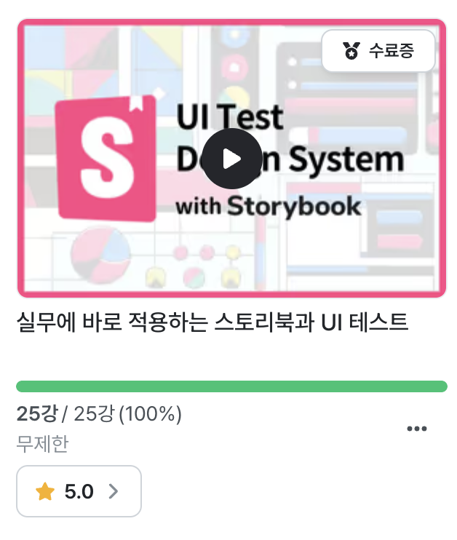Click the yellow star rating icon
The width and height of the screenshot is (457, 540).
click(45, 491)
